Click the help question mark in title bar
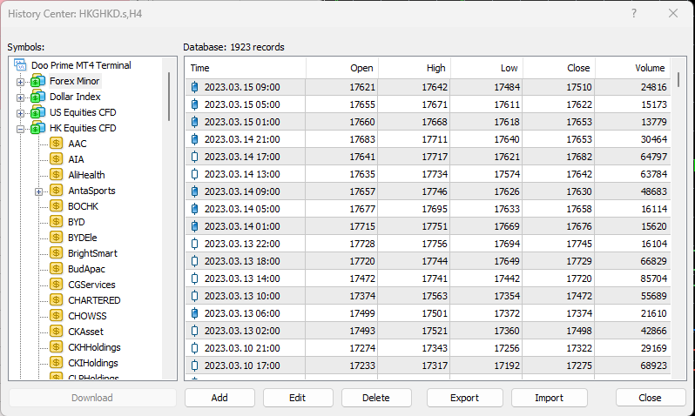 [633, 13]
